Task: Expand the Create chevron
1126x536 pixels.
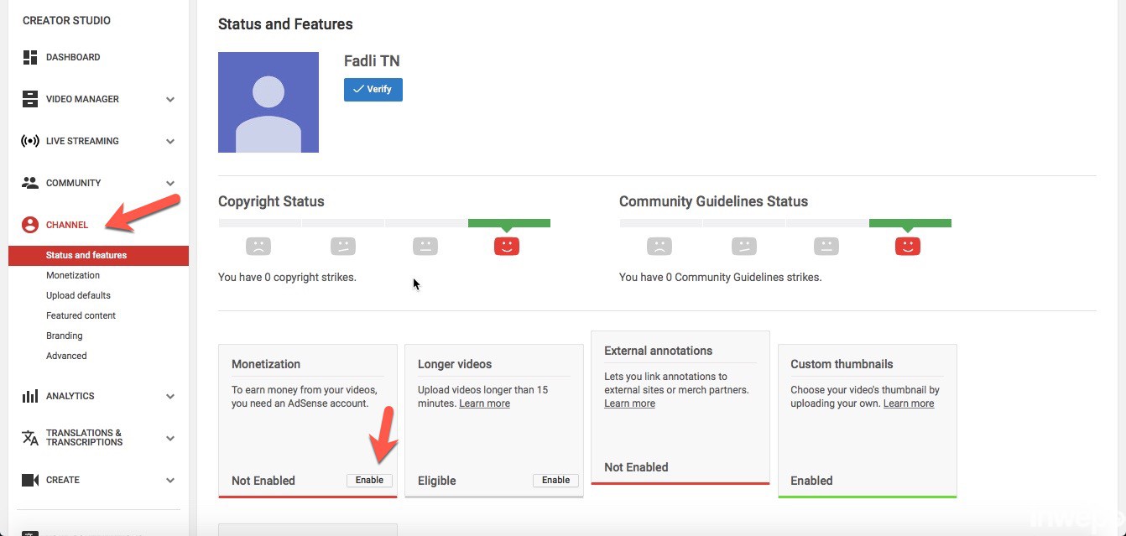Action: coord(170,480)
